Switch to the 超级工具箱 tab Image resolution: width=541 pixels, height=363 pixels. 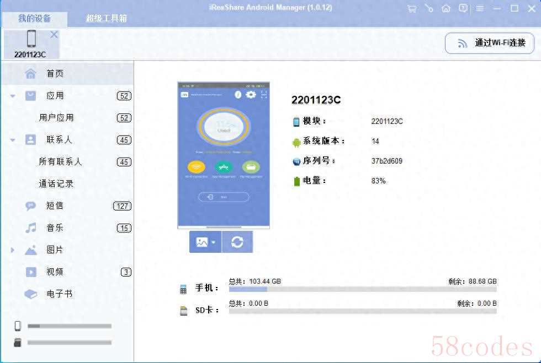(106, 18)
